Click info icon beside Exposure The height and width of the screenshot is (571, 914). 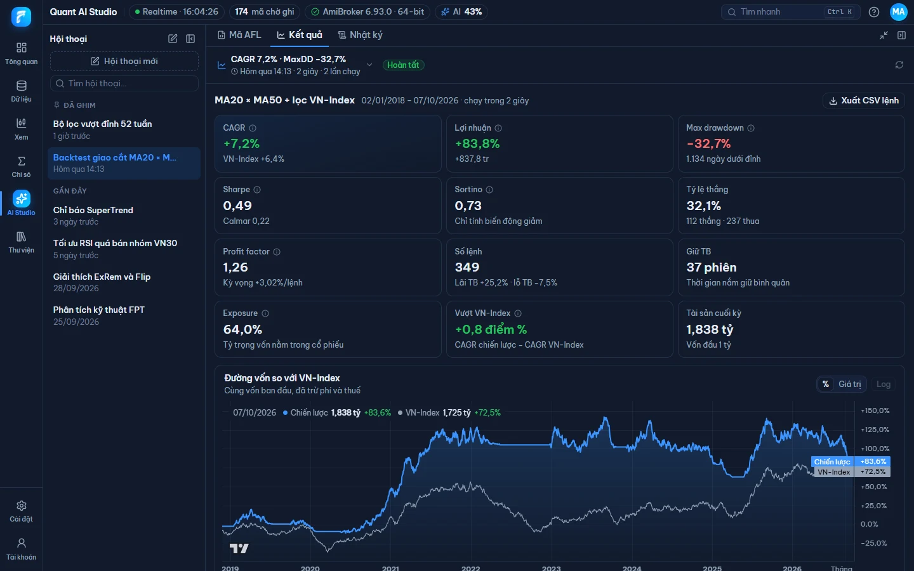[265, 313]
